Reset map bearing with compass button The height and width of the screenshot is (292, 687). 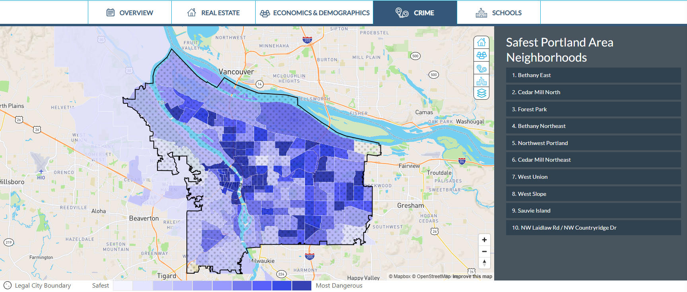pos(484,263)
